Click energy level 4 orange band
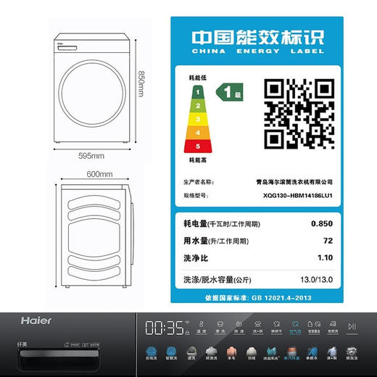Viewport: 377px width, 377px height. [198, 133]
